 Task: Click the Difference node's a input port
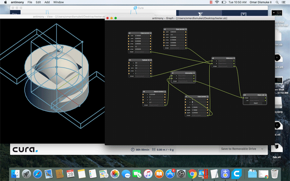pyautogui.click(x=213, y=61)
